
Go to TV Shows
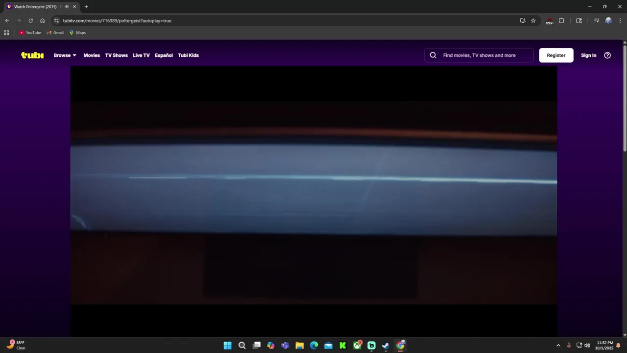pos(116,55)
